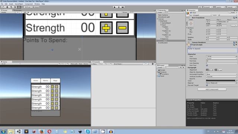Click yellow plus button in Scene view

tap(106, 28)
